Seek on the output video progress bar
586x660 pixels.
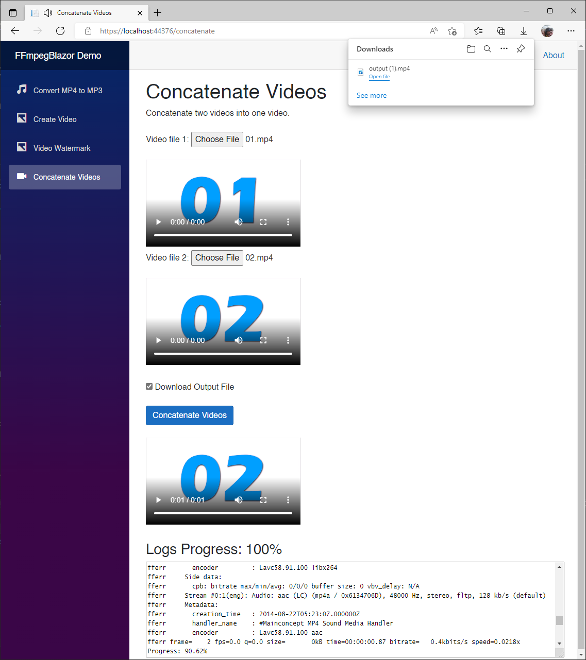click(x=223, y=513)
